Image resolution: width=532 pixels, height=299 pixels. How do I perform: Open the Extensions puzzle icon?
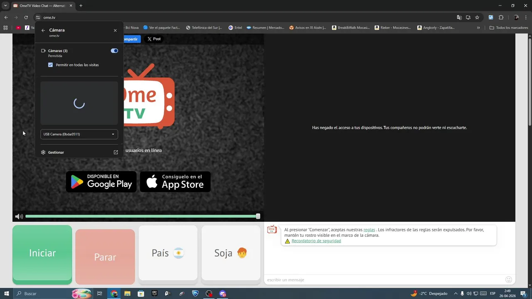pos(501,17)
